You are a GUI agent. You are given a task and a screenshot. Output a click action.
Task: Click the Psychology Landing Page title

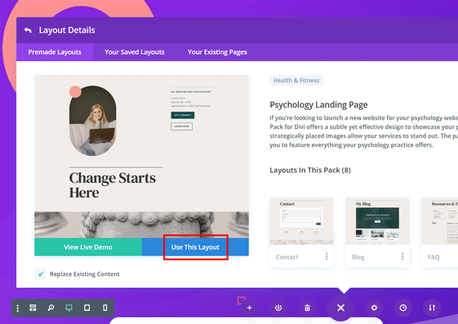[x=318, y=105]
